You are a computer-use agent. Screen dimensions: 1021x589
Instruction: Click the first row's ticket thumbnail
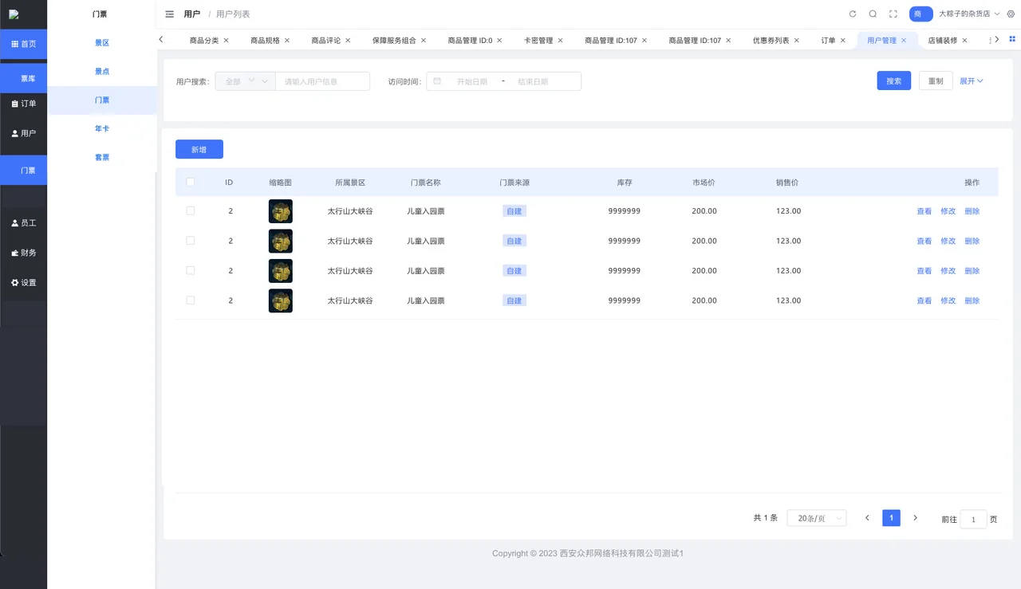pyautogui.click(x=281, y=211)
